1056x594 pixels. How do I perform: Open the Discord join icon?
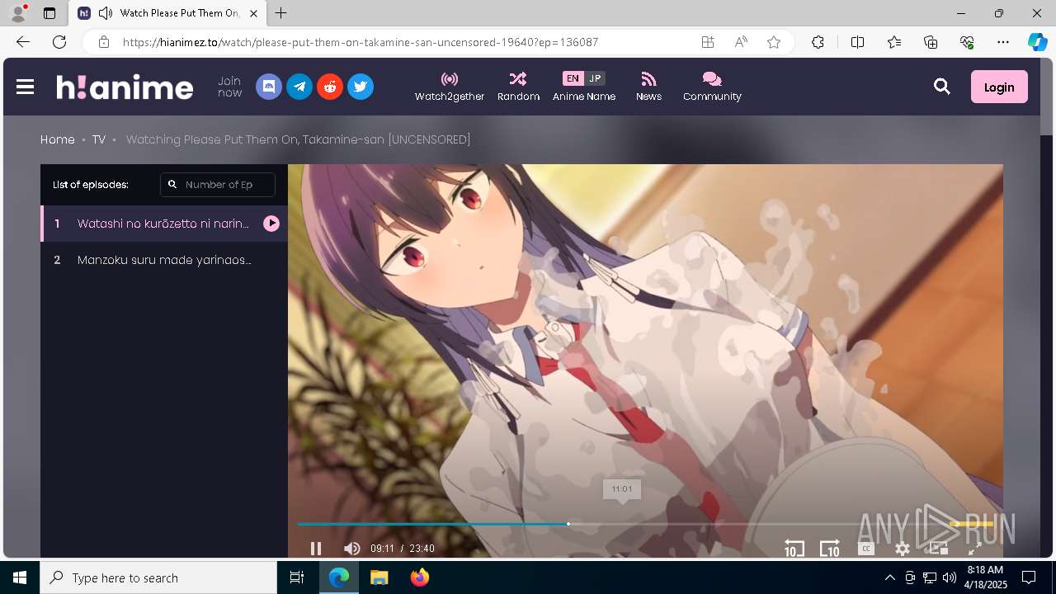[x=269, y=87]
